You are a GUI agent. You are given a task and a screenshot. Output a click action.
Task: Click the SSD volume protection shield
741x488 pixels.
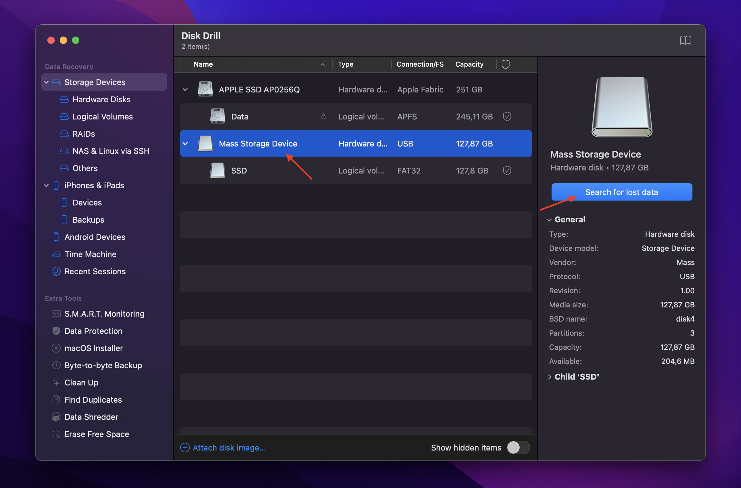coord(507,170)
